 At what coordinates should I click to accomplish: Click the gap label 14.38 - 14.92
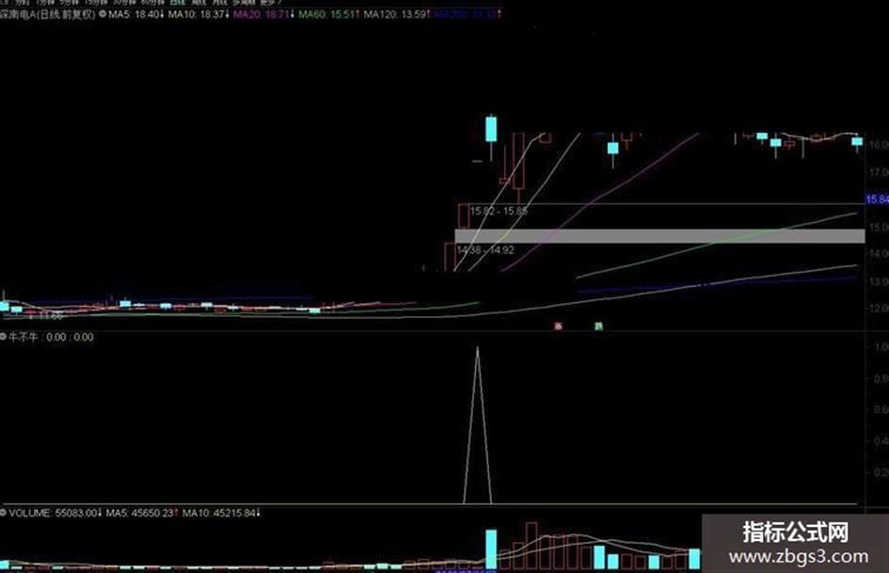(x=485, y=249)
